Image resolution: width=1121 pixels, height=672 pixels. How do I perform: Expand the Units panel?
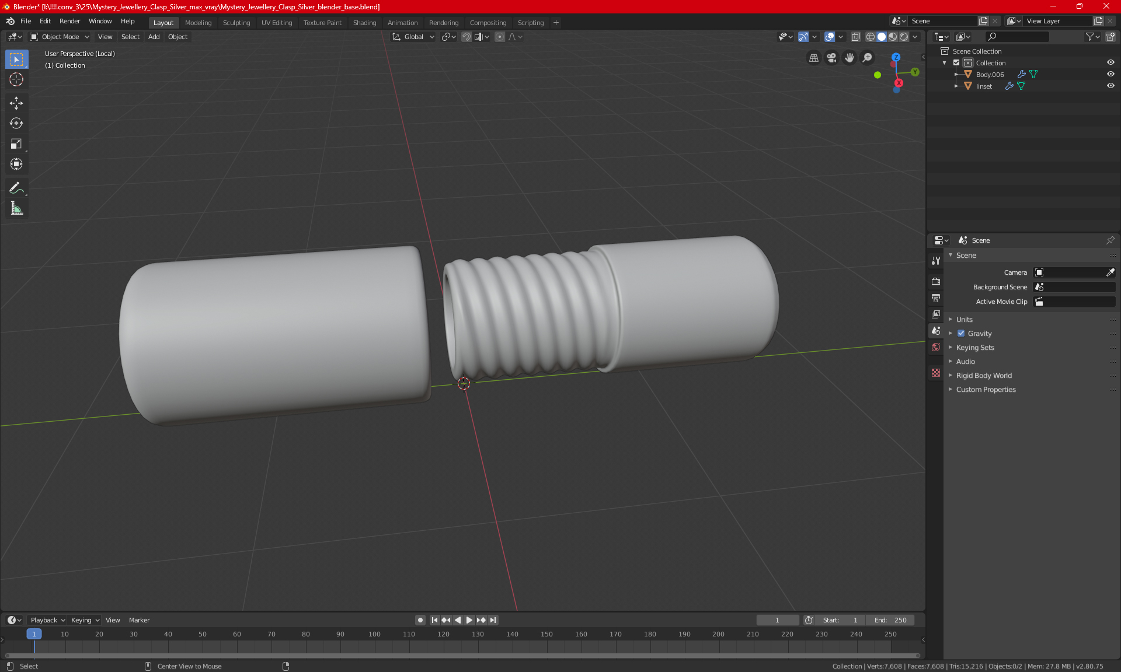coord(965,320)
